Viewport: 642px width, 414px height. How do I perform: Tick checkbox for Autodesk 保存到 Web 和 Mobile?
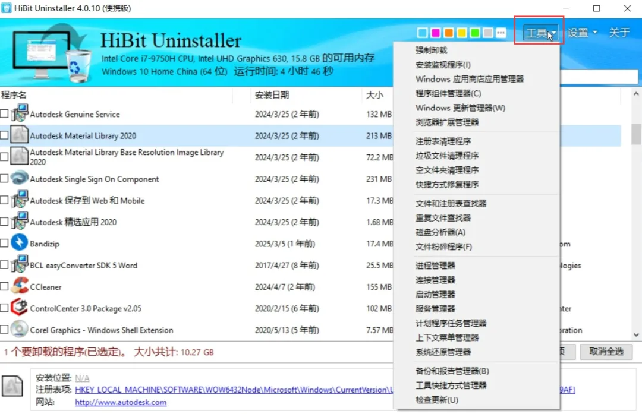click(4, 200)
